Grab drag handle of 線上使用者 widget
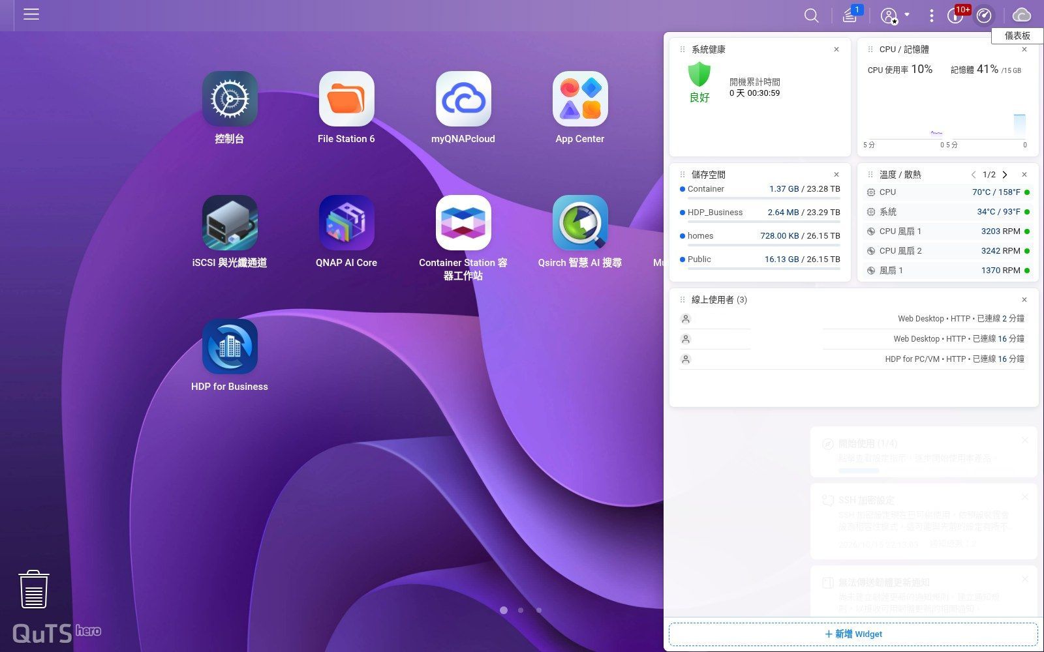 click(x=683, y=300)
